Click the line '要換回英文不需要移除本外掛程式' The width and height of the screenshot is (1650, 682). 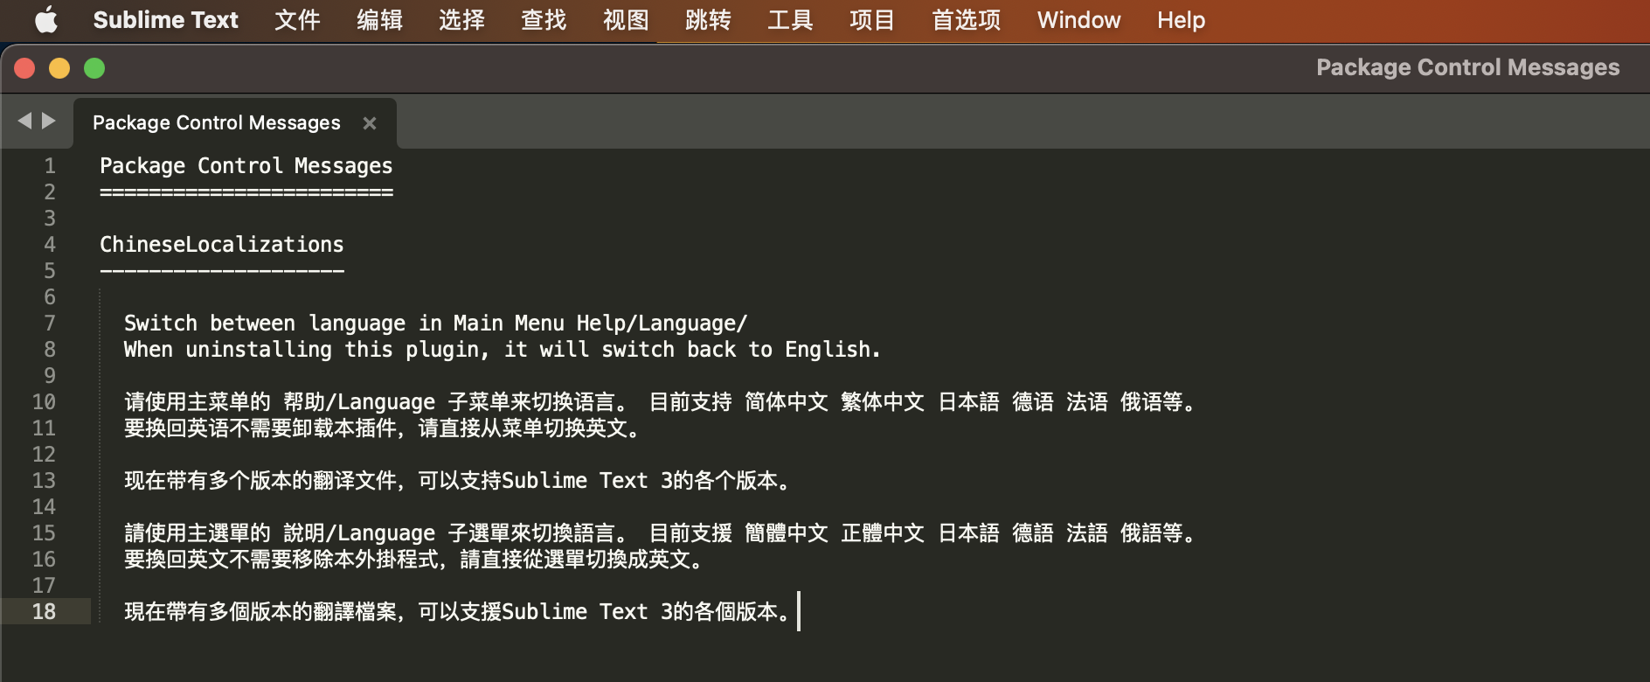pos(414,560)
